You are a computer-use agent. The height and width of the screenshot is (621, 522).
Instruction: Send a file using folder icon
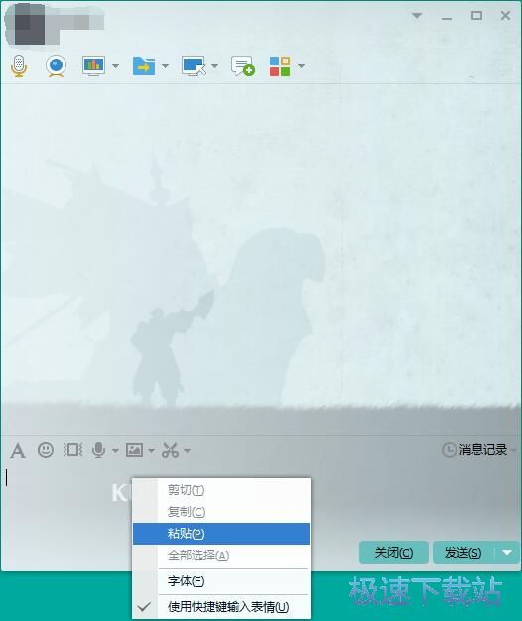pyautogui.click(x=144, y=65)
